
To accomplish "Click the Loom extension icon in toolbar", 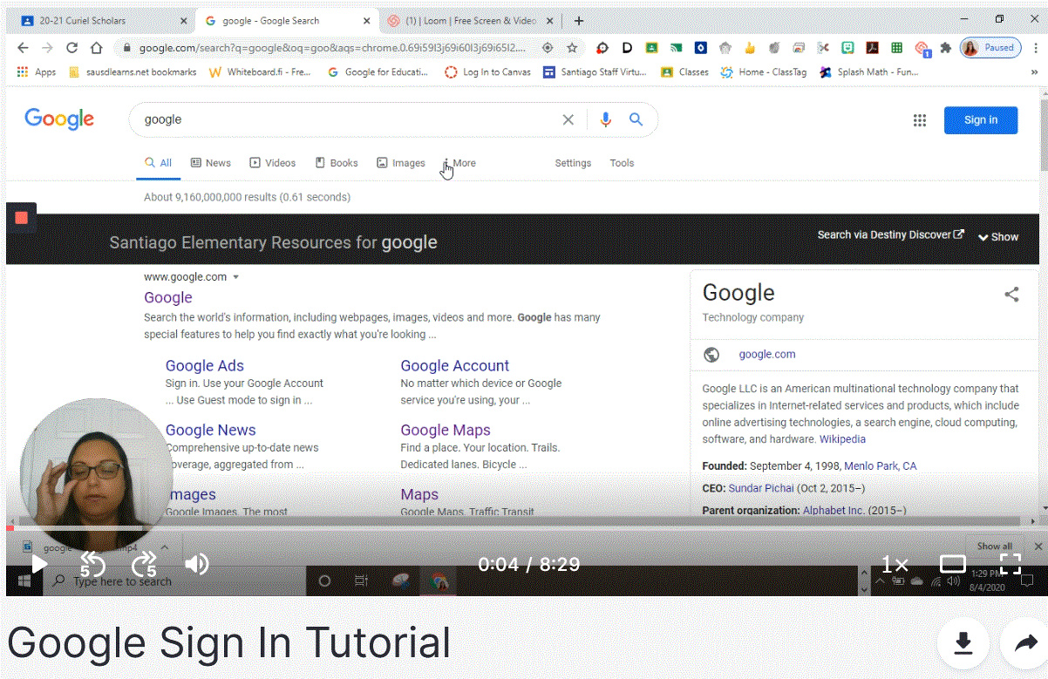I will point(922,48).
